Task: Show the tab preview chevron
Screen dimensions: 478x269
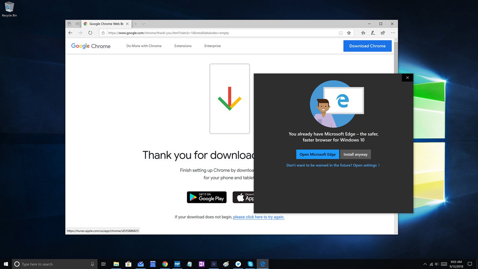Action: click(144, 24)
